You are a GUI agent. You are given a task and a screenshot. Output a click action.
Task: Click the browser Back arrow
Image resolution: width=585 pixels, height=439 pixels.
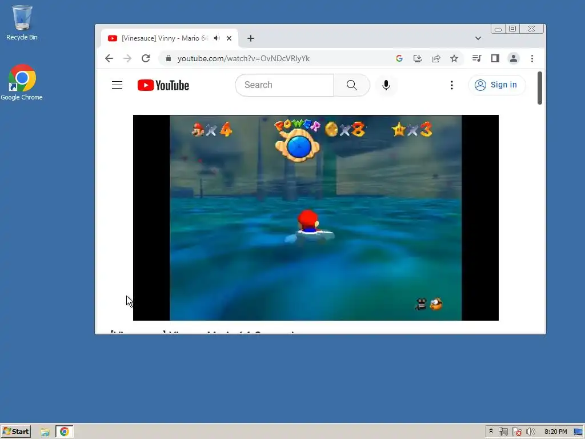109,58
